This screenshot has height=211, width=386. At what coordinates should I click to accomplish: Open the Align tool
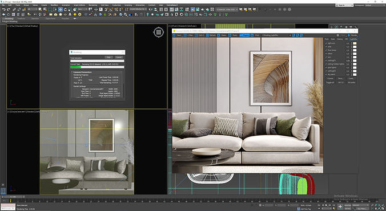tap(155, 9)
